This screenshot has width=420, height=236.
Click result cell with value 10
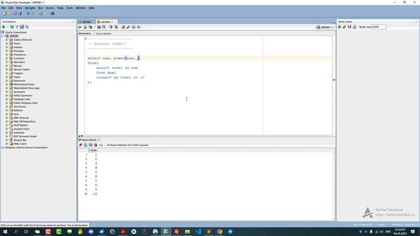[x=94, y=194]
